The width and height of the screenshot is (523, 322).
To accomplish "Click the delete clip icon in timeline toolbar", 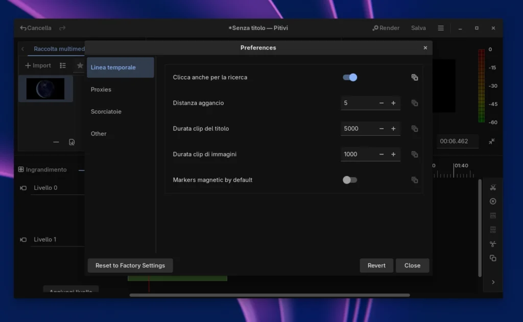I will (x=493, y=202).
